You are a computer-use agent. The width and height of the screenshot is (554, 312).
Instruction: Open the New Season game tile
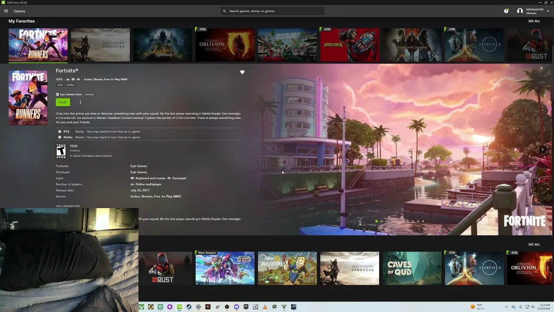click(225, 268)
